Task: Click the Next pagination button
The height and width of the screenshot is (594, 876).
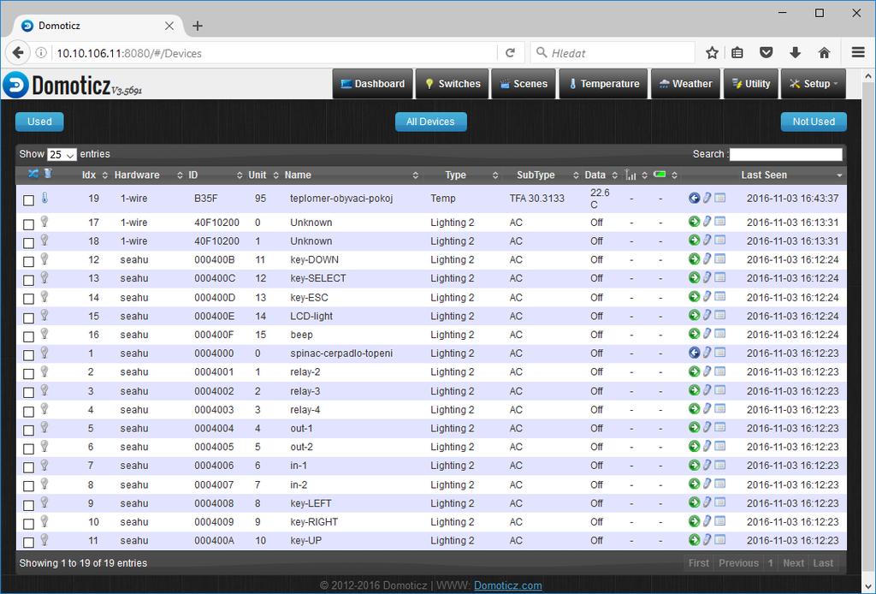Action: click(793, 563)
